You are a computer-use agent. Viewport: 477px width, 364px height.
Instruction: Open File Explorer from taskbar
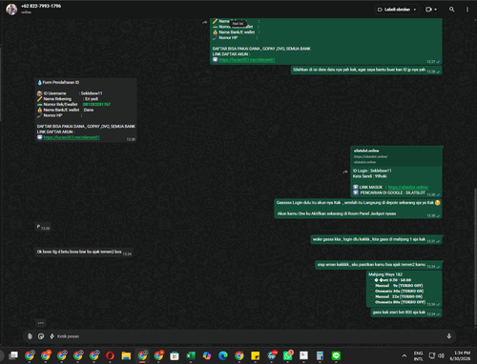coord(126,355)
